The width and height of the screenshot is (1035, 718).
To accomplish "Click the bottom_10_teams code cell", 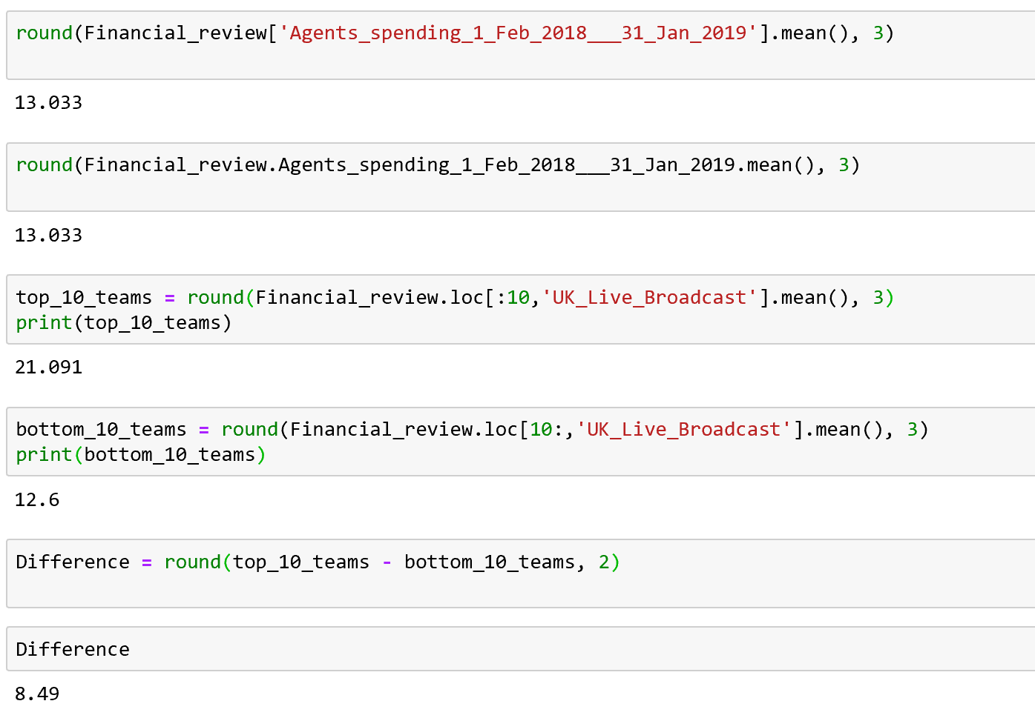I will [521, 442].
